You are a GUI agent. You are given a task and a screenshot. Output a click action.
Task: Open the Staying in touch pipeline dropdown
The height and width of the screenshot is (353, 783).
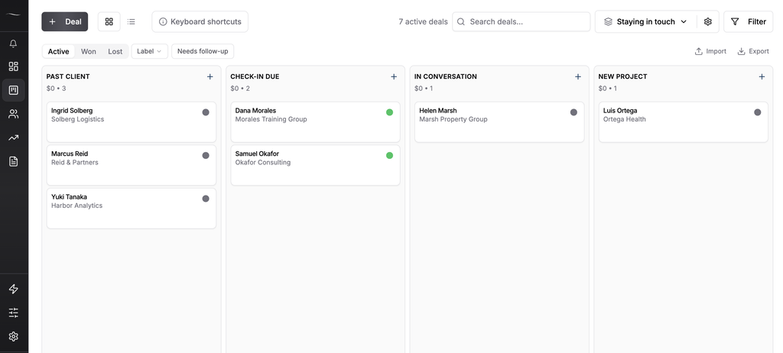coord(645,21)
